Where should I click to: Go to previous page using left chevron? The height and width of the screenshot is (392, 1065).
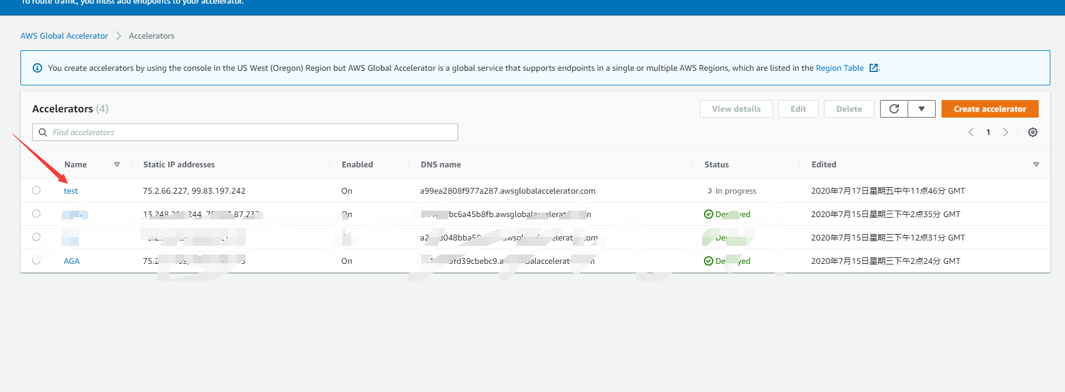(971, 132)
